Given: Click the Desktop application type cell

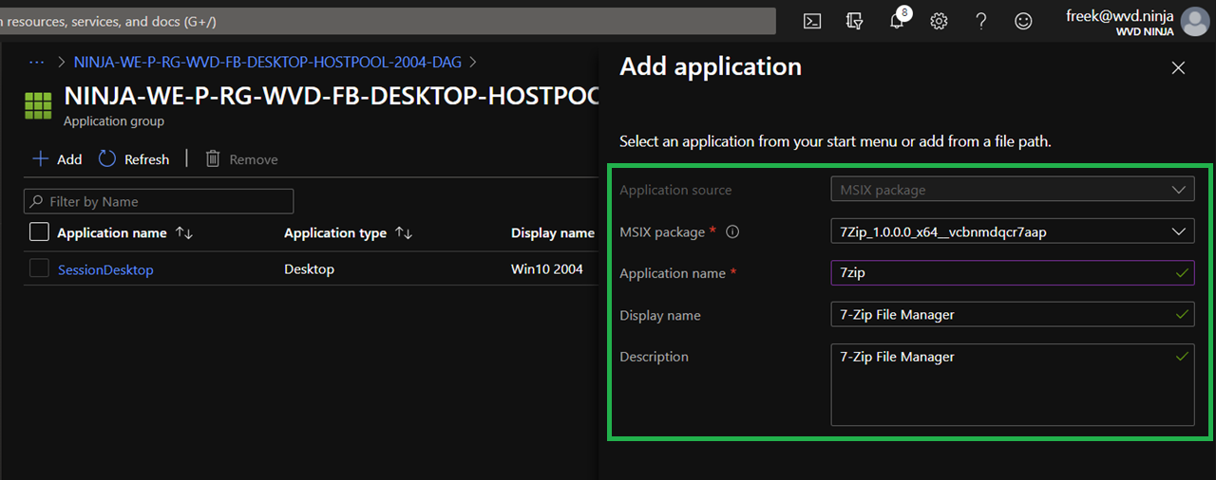Looking at the screenshot, I should click(x=310, y=269).
